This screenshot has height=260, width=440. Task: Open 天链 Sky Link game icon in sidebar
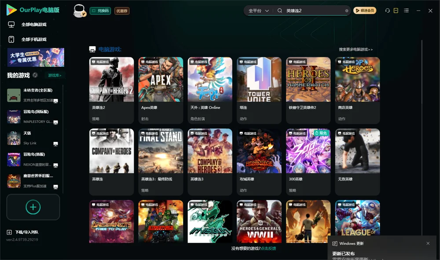(14, 138)
